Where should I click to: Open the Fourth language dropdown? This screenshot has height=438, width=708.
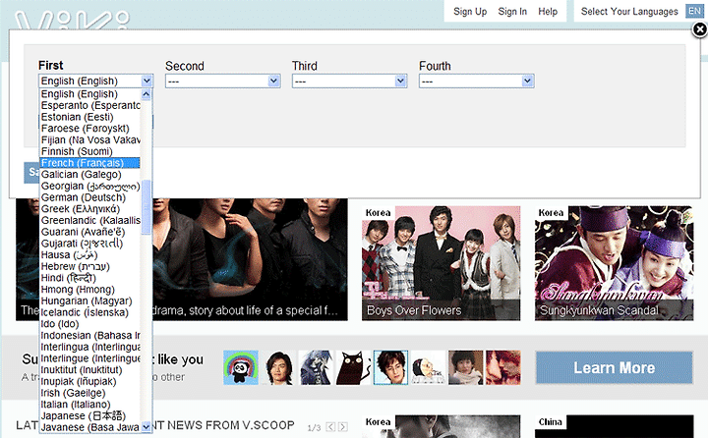tap(476, 81)
